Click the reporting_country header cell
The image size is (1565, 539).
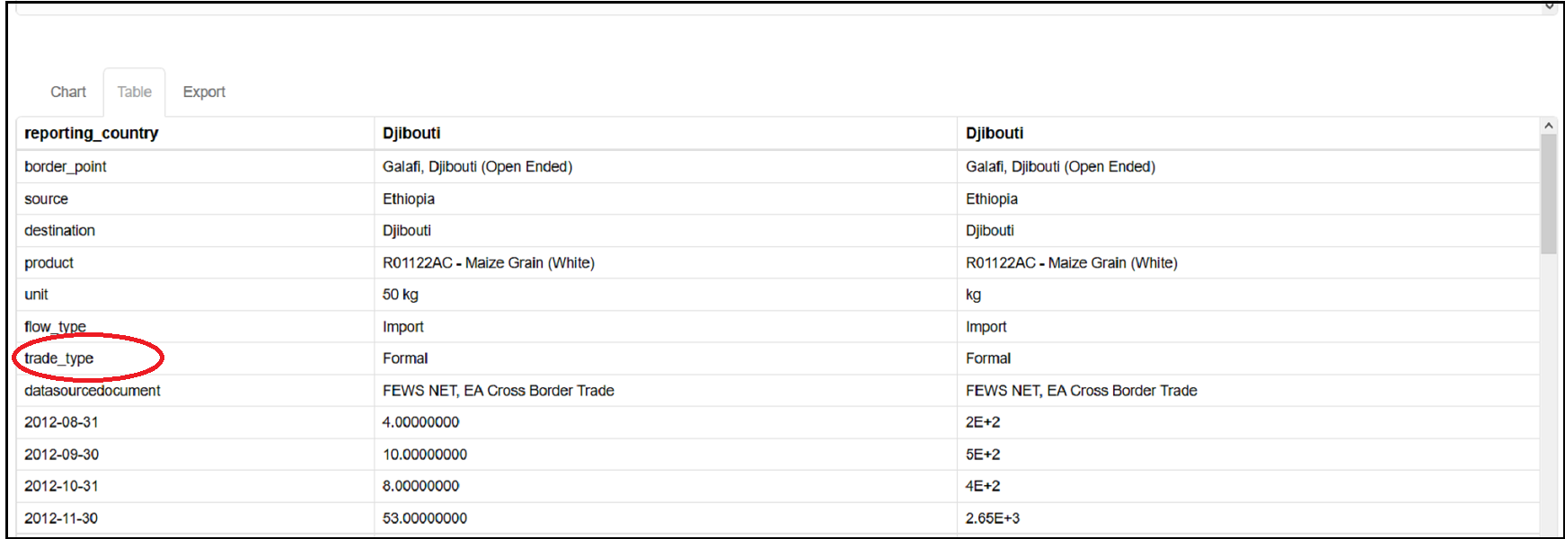click(92, 133)
